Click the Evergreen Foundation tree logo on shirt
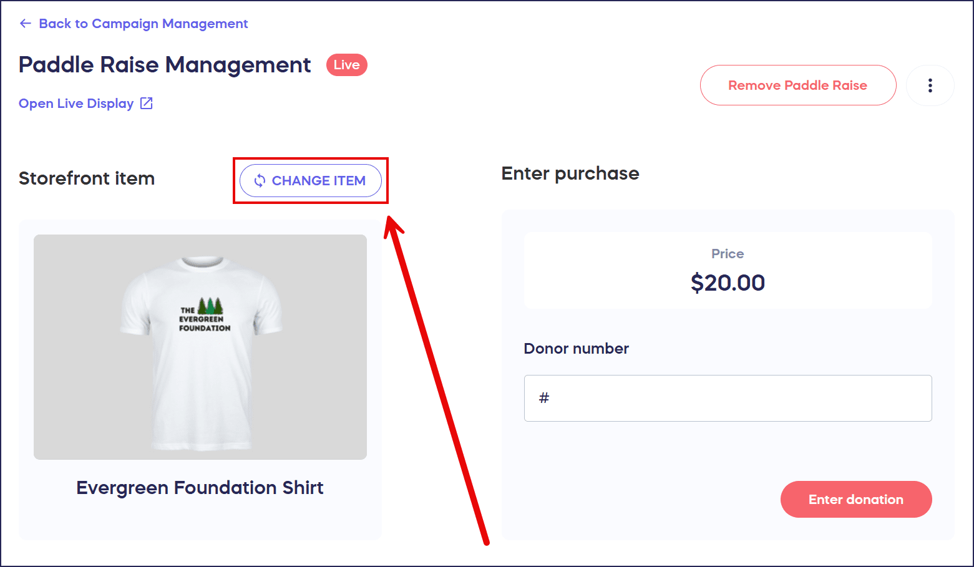974x567 pixels. (x=210, y=306)
